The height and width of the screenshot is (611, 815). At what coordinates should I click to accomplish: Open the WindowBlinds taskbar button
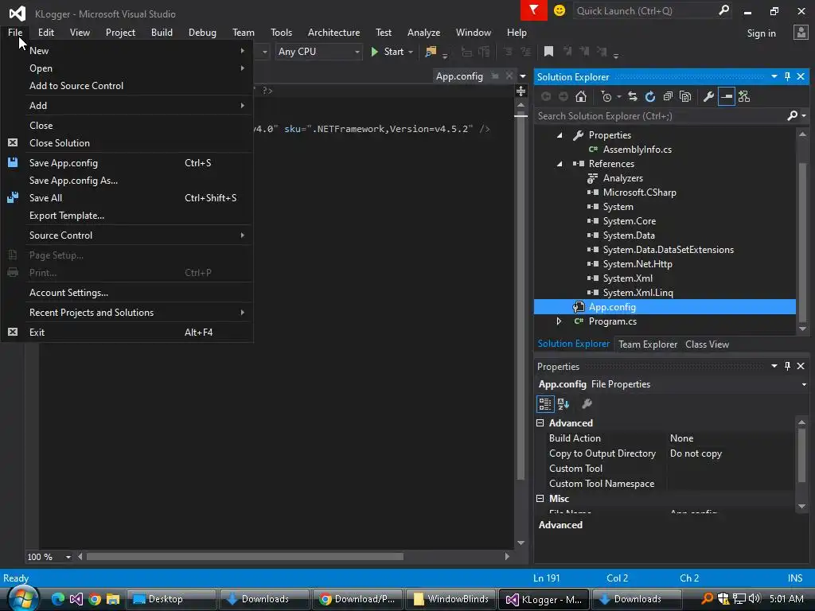[450, 599]
